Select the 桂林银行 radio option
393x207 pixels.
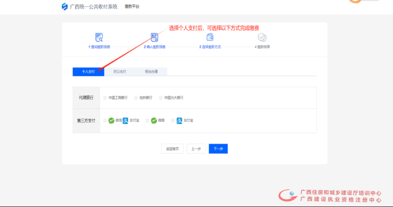[136, 98]
